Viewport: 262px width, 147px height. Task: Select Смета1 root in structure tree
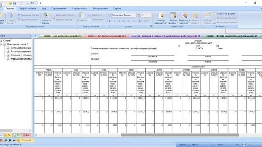click(x=7, y=40)
